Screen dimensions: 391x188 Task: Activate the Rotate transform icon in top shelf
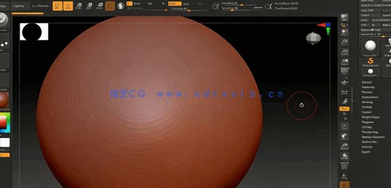[x=99, y=6]
